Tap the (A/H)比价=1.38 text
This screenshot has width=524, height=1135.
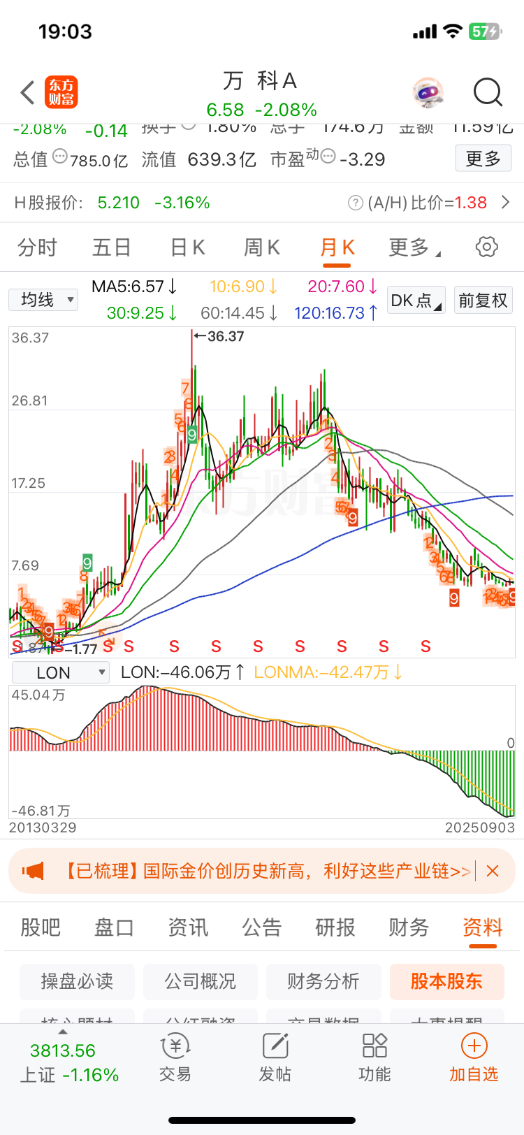click(x=428, y=203)
